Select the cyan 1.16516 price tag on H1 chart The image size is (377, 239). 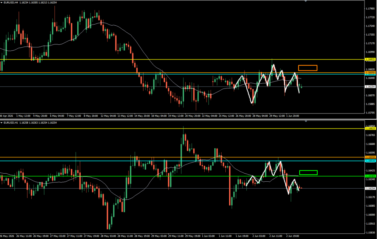370,161
